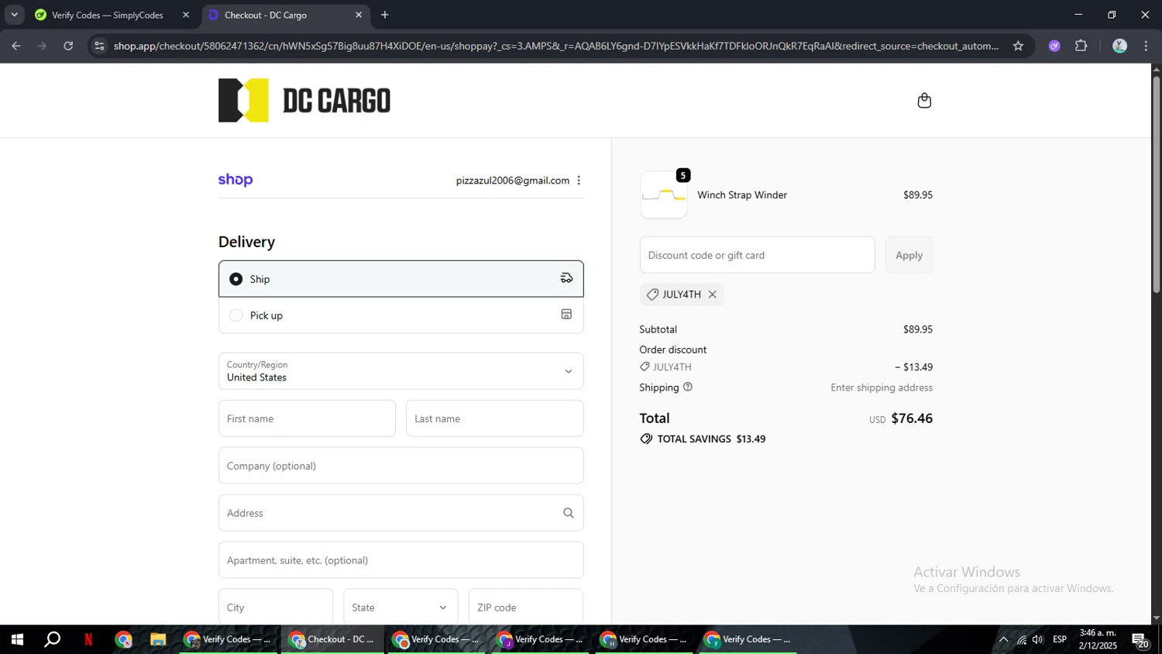Click Enter shipping address text
Viewport: 1162px width, 654px height.
tap(882, 387)
